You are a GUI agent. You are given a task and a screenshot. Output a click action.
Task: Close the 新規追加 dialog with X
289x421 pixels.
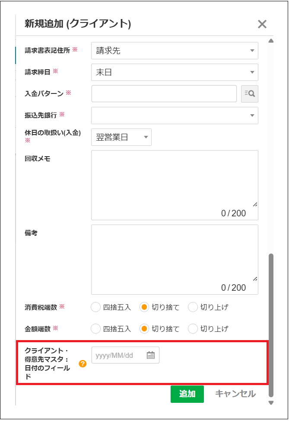262,24
